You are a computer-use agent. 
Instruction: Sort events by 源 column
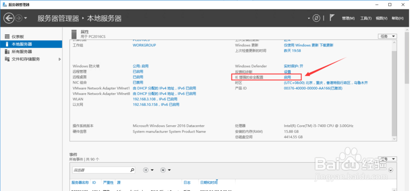(x=118, y=183)
